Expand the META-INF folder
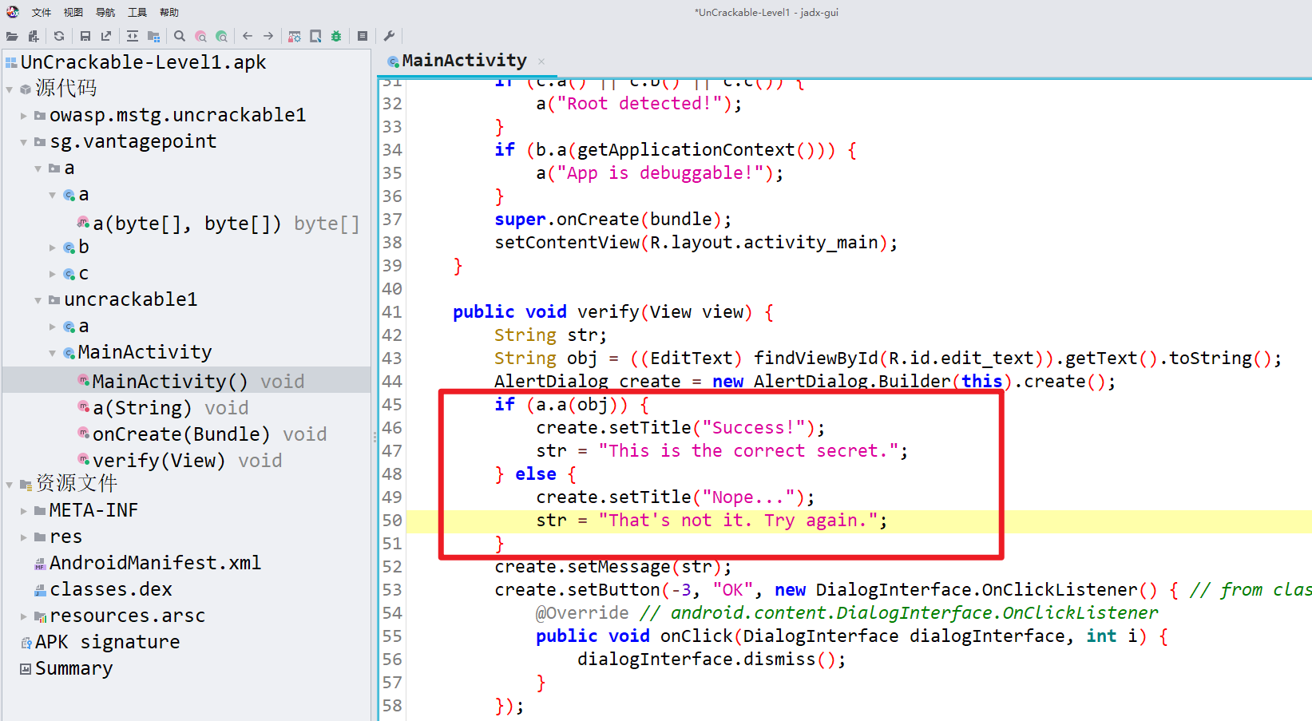The image size is (1312, 721). (x=24, y=511)
